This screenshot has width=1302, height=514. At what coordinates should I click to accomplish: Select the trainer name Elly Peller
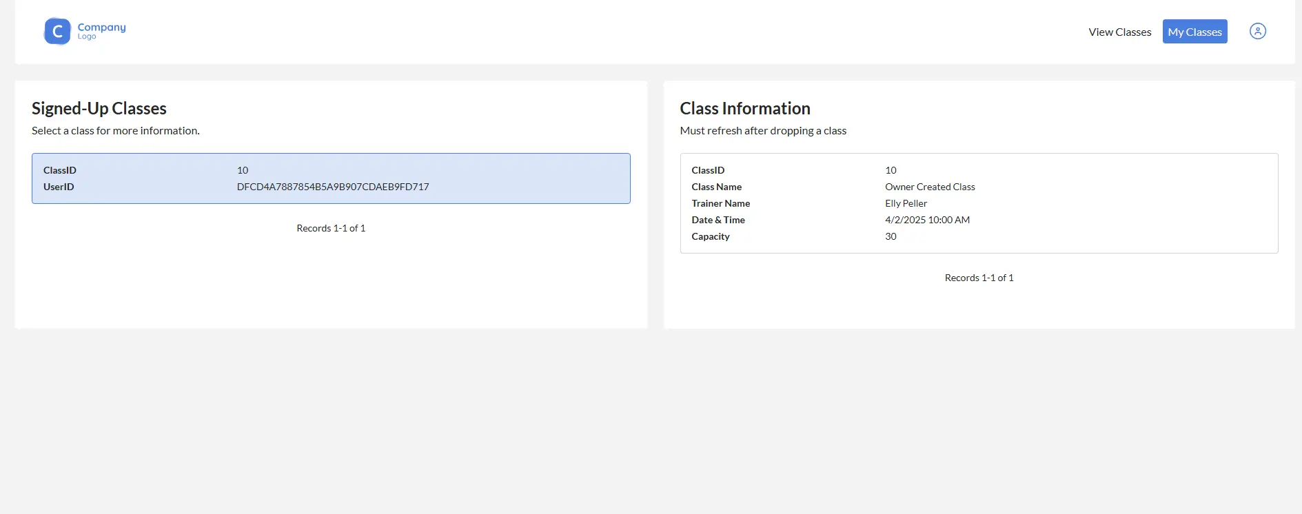tap(906, 203)
